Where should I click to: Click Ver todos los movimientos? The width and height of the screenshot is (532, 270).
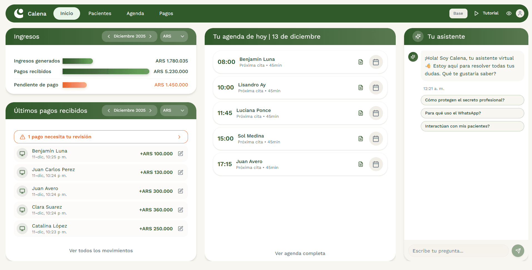click(x=101, y=250)
